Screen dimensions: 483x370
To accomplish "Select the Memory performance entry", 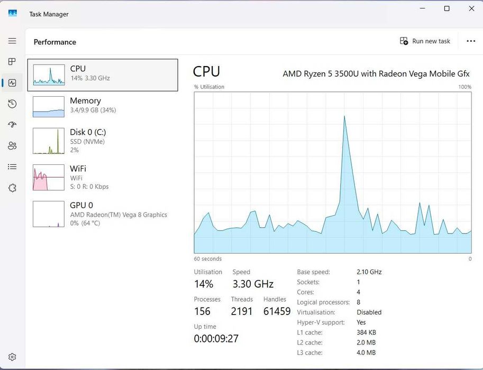I will click(103, 106).
